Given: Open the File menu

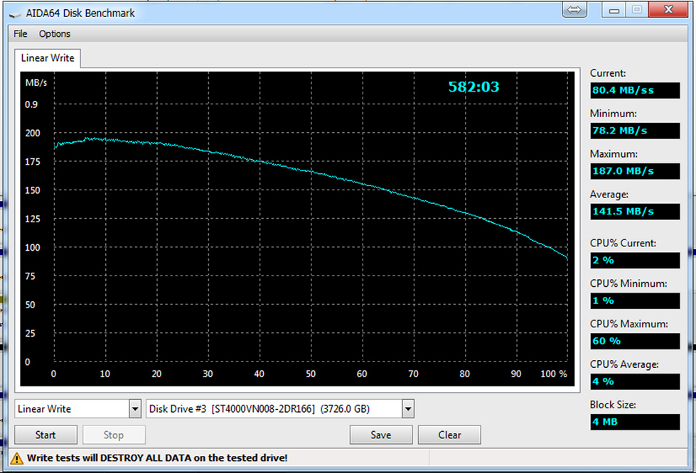Looking at the screenshot, I should [x=20, y=33].
